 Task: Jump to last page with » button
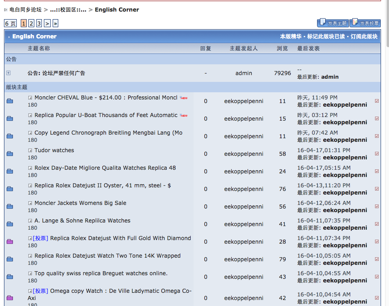(55, 24)
